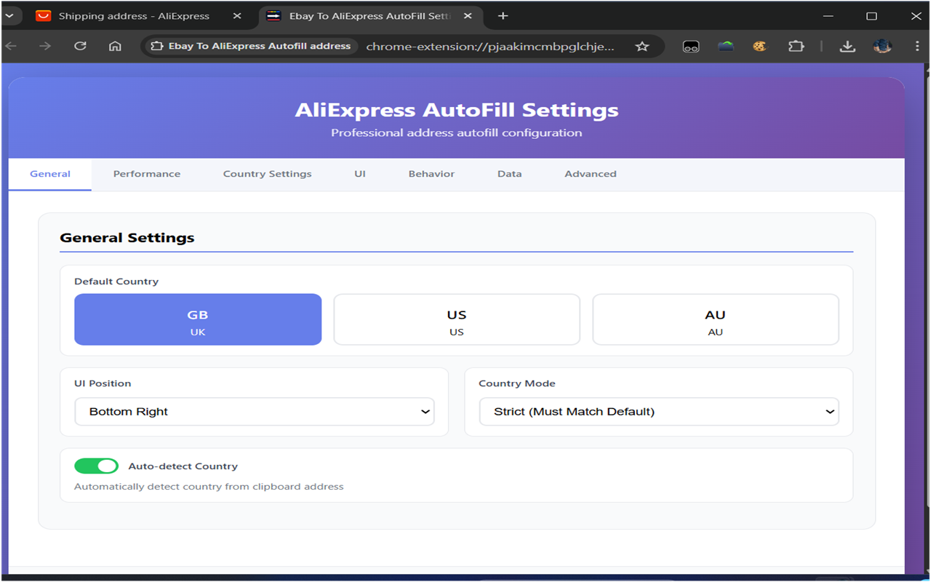Toggle the Auto-detect Country switch
Image resolution: width=931 pixels, height=582 pixels.
pos(96,466)
